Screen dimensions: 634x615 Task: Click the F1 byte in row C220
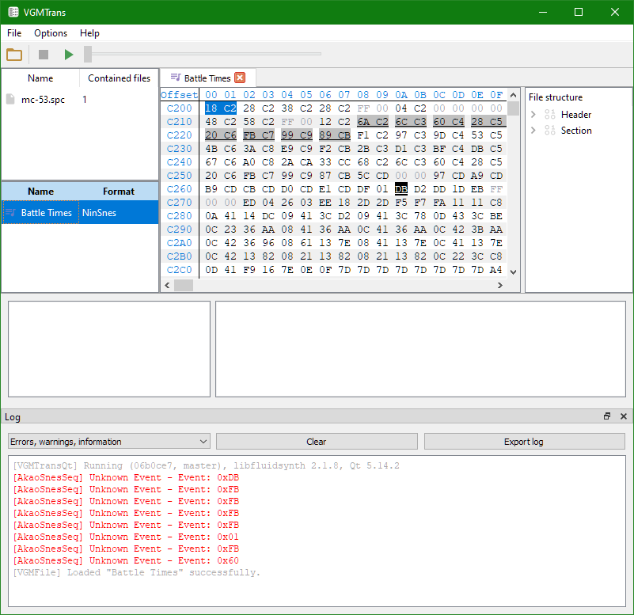(363, 135)
